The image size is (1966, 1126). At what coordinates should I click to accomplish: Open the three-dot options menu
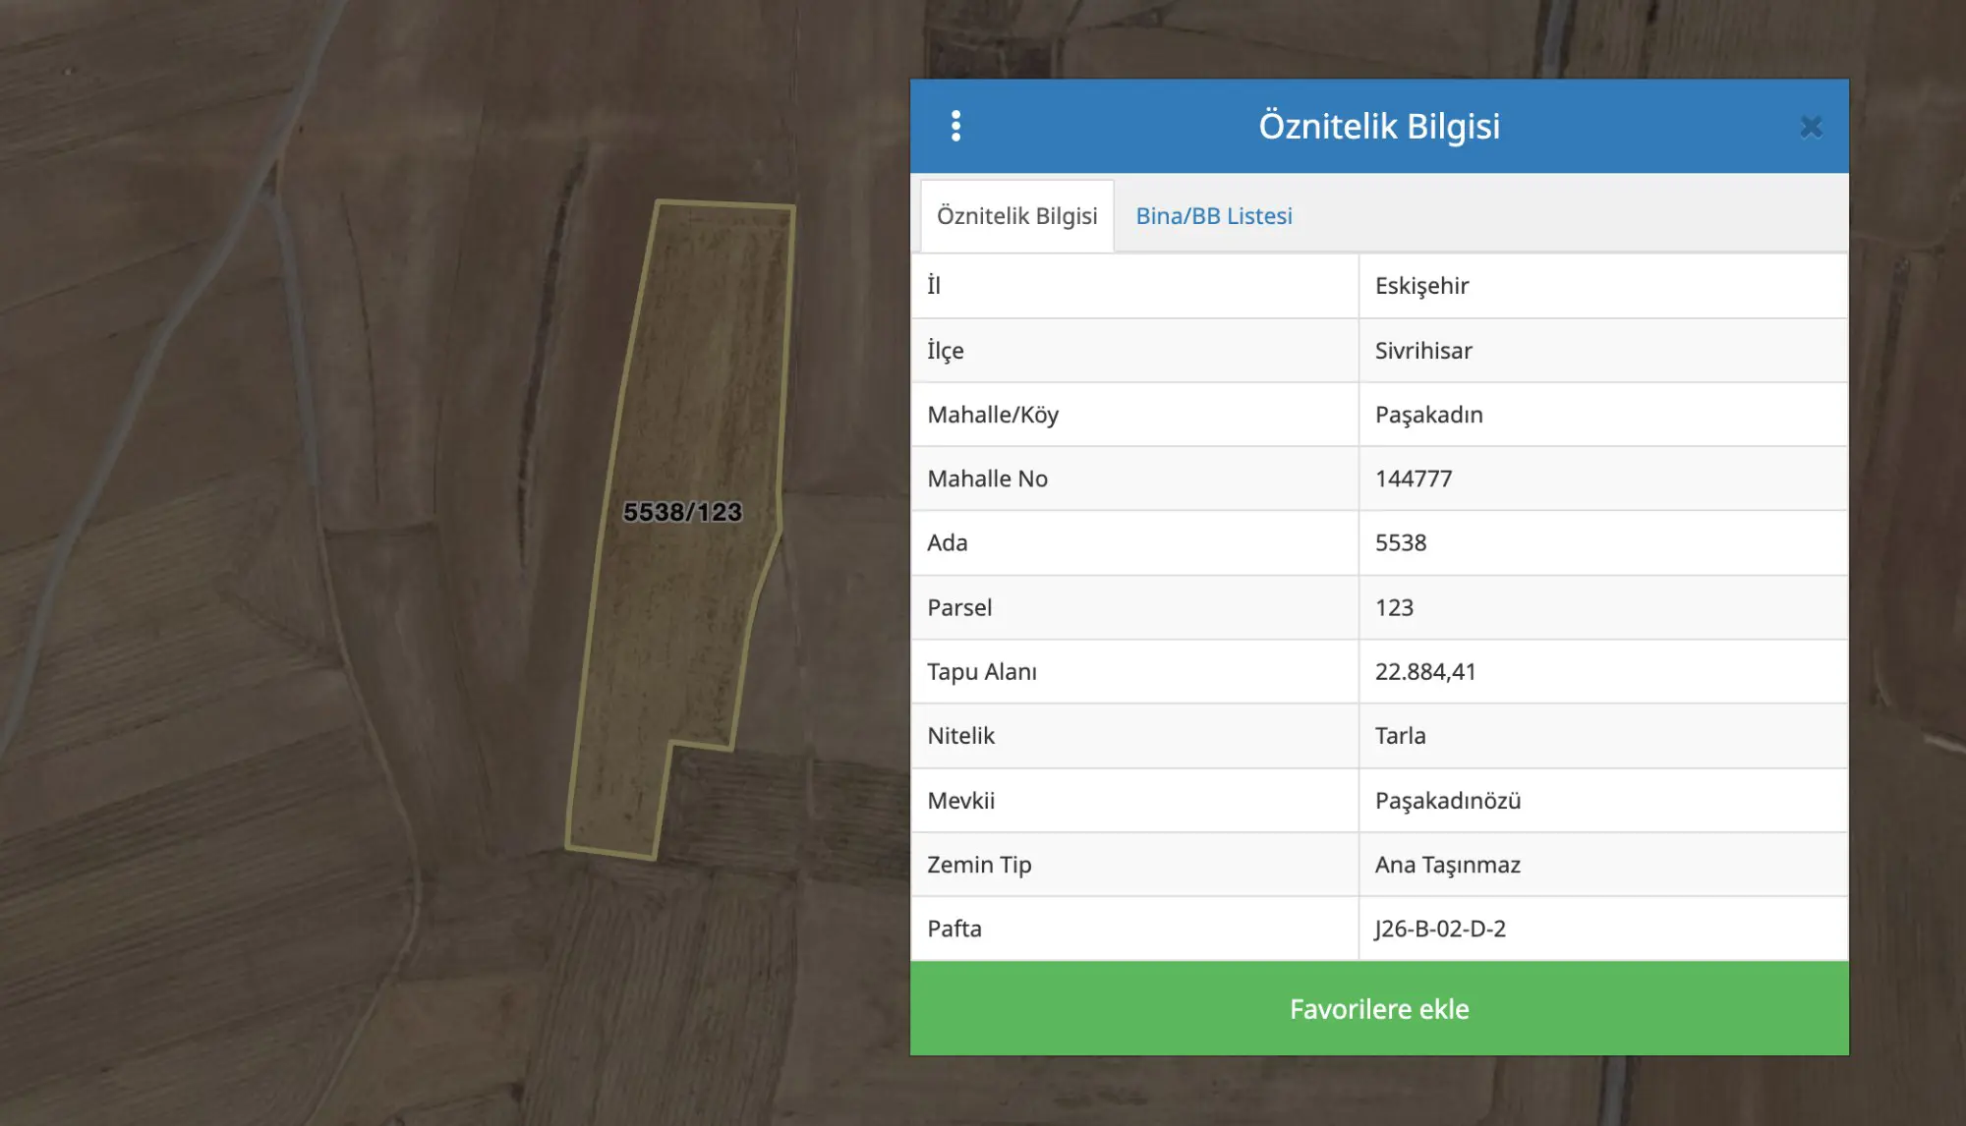click(955, 126)
